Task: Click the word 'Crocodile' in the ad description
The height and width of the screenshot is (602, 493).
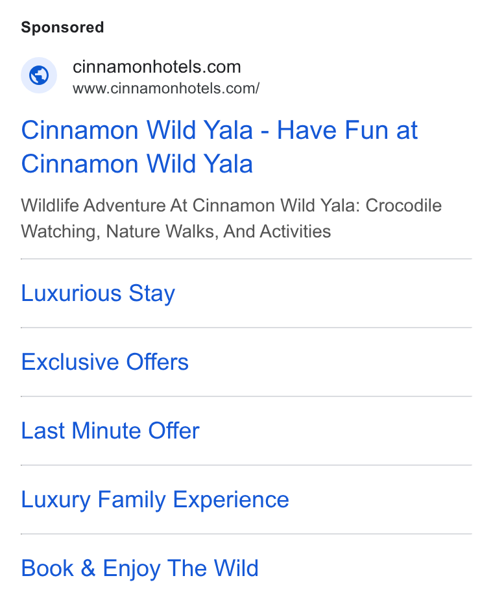Action: tap(403, 206)
